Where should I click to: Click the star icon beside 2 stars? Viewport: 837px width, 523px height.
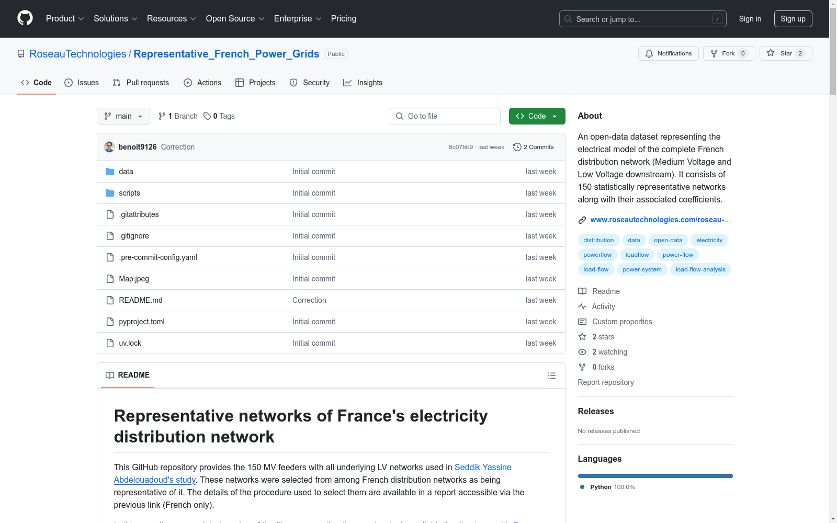coord(582,337)
